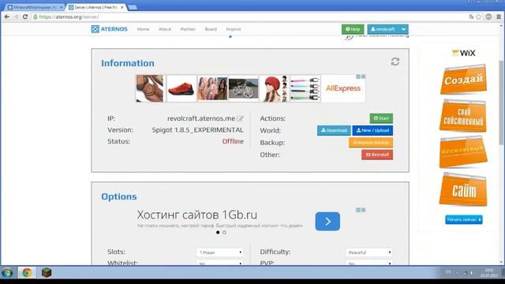Click the clock in the system tray
The image size is (505, 284).
pos(489,273)
